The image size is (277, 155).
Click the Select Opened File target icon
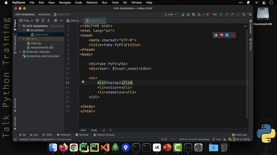pyautogui.click(x=37, y=21)
